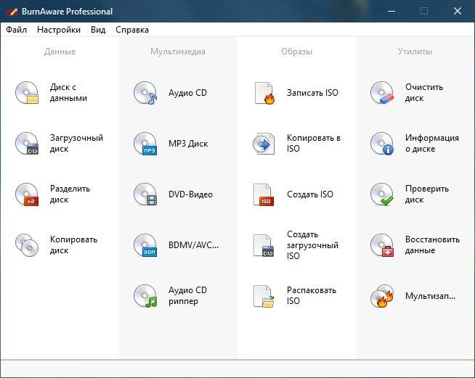This screenshot has width=475, height=378.
Task: Click the 'MP3 Диск' text label
Action: pyautogui.click(x=188, y=144)
